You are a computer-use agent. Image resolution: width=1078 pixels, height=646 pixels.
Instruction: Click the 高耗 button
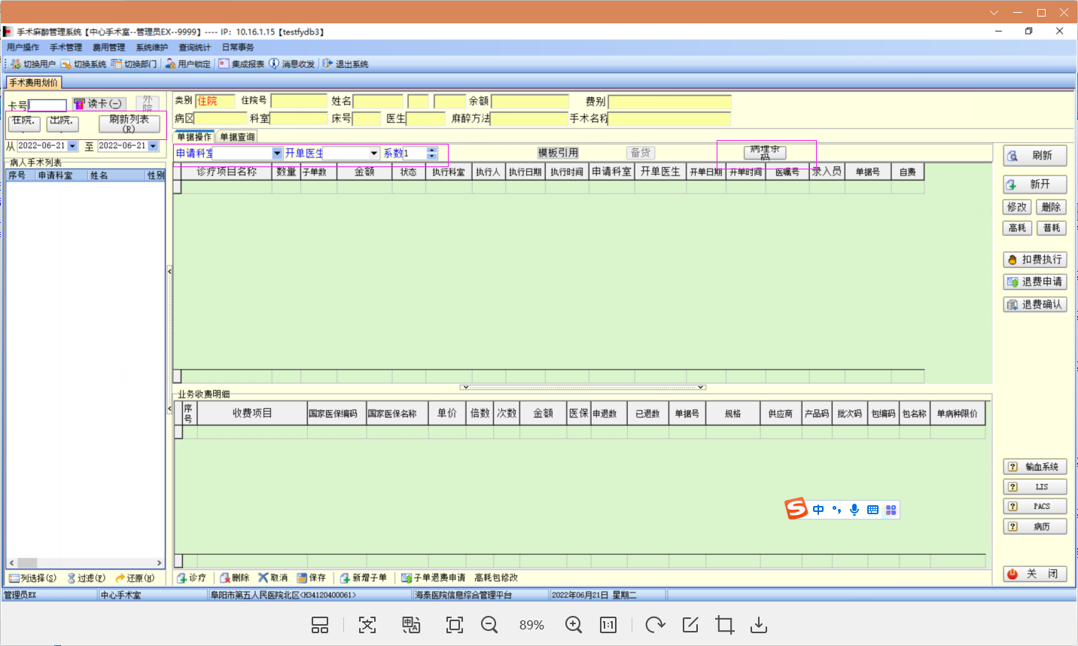click(x=1017, y=228)
